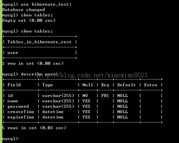This screenshot has width=179, height=143.
Task: Click the PRI key value for id
Action: [105, 96]
